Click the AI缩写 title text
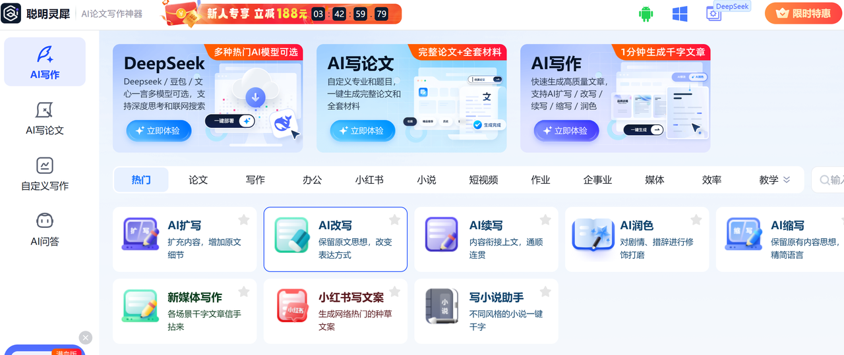 coord(788,225)
